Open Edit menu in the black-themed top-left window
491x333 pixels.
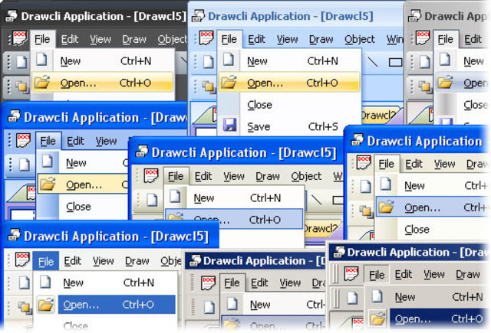tap(70, 39)
